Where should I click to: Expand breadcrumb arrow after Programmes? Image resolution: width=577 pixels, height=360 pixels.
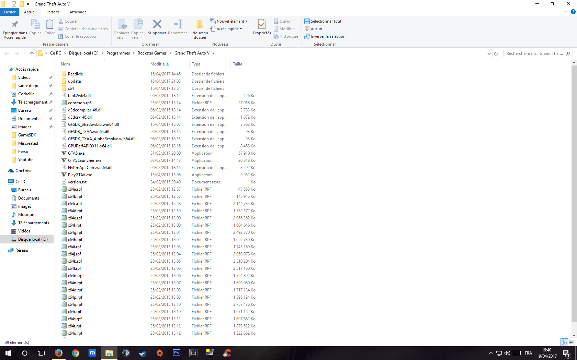click(134, 53)
